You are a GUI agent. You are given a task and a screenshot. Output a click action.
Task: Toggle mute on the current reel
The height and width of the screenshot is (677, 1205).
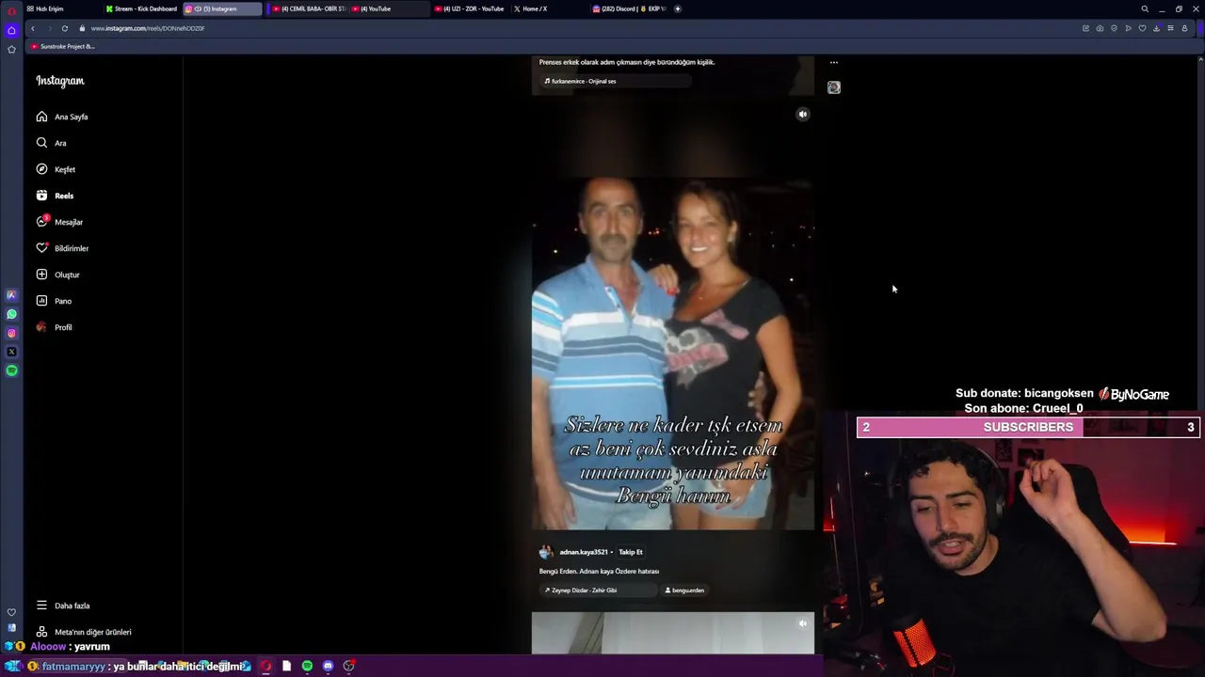tap(803, 114)
